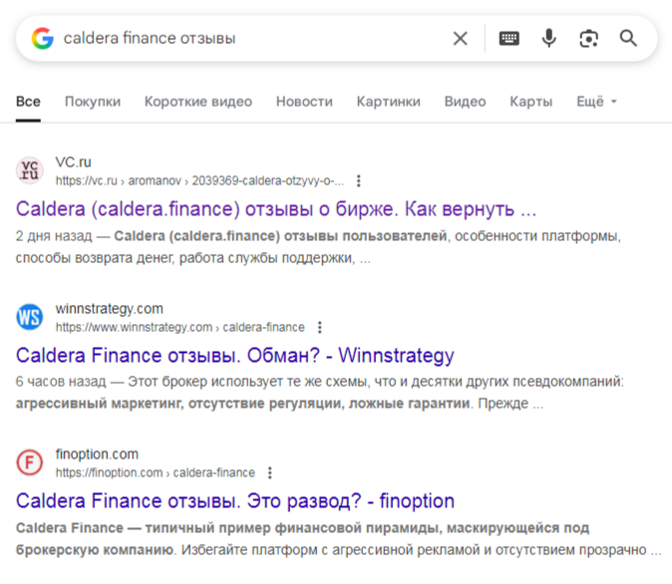Screen dimensions: 672x584
Task: Click the Google logo icon
Action: pyautogui.click(x=42, y=39)
